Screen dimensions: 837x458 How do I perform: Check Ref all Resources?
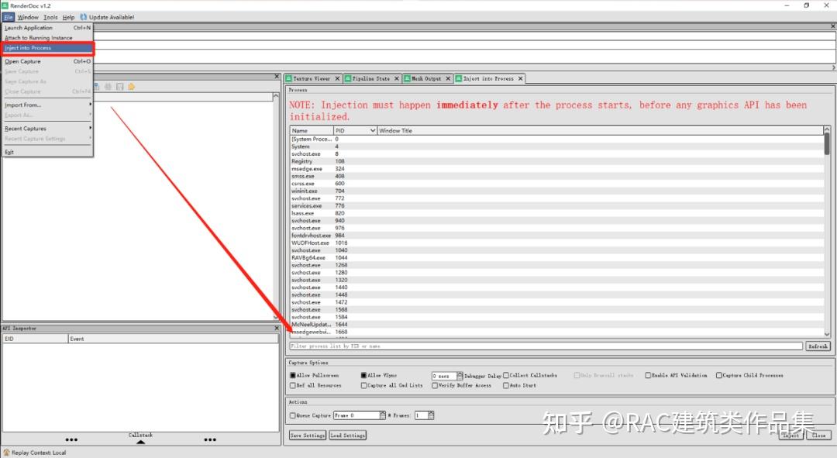coord(292,385)
